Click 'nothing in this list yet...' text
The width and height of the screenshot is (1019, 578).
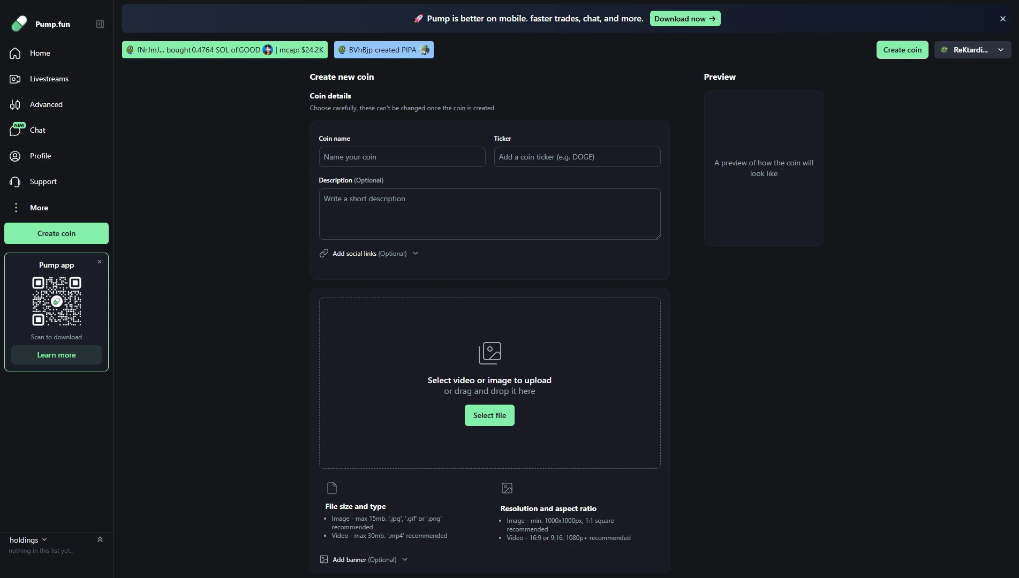click(41, 551)
